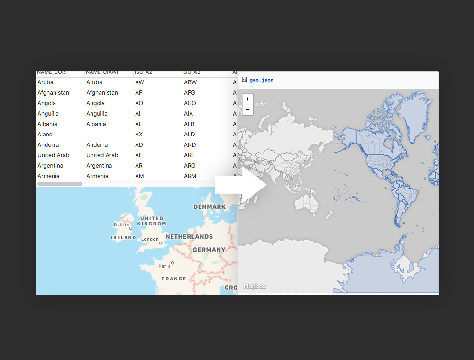Open the geo.json file link
The width and height of the screenshot is (474, 360).
point(261,80)
